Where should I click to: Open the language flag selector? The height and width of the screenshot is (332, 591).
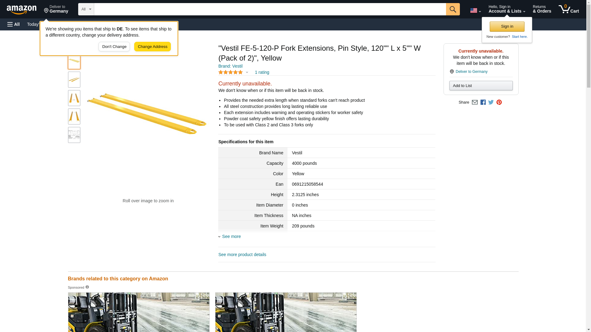pos(475,10)
